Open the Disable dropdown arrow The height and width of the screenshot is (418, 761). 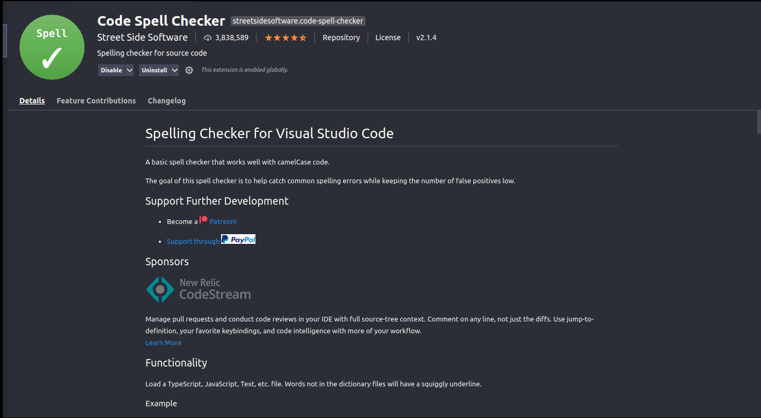129,70
